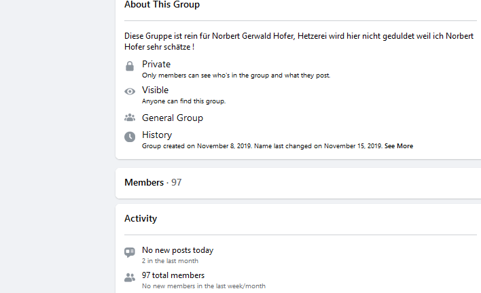Expand history with See More
The height and width of the screenshot is (293, 481).
coord(399,146)
